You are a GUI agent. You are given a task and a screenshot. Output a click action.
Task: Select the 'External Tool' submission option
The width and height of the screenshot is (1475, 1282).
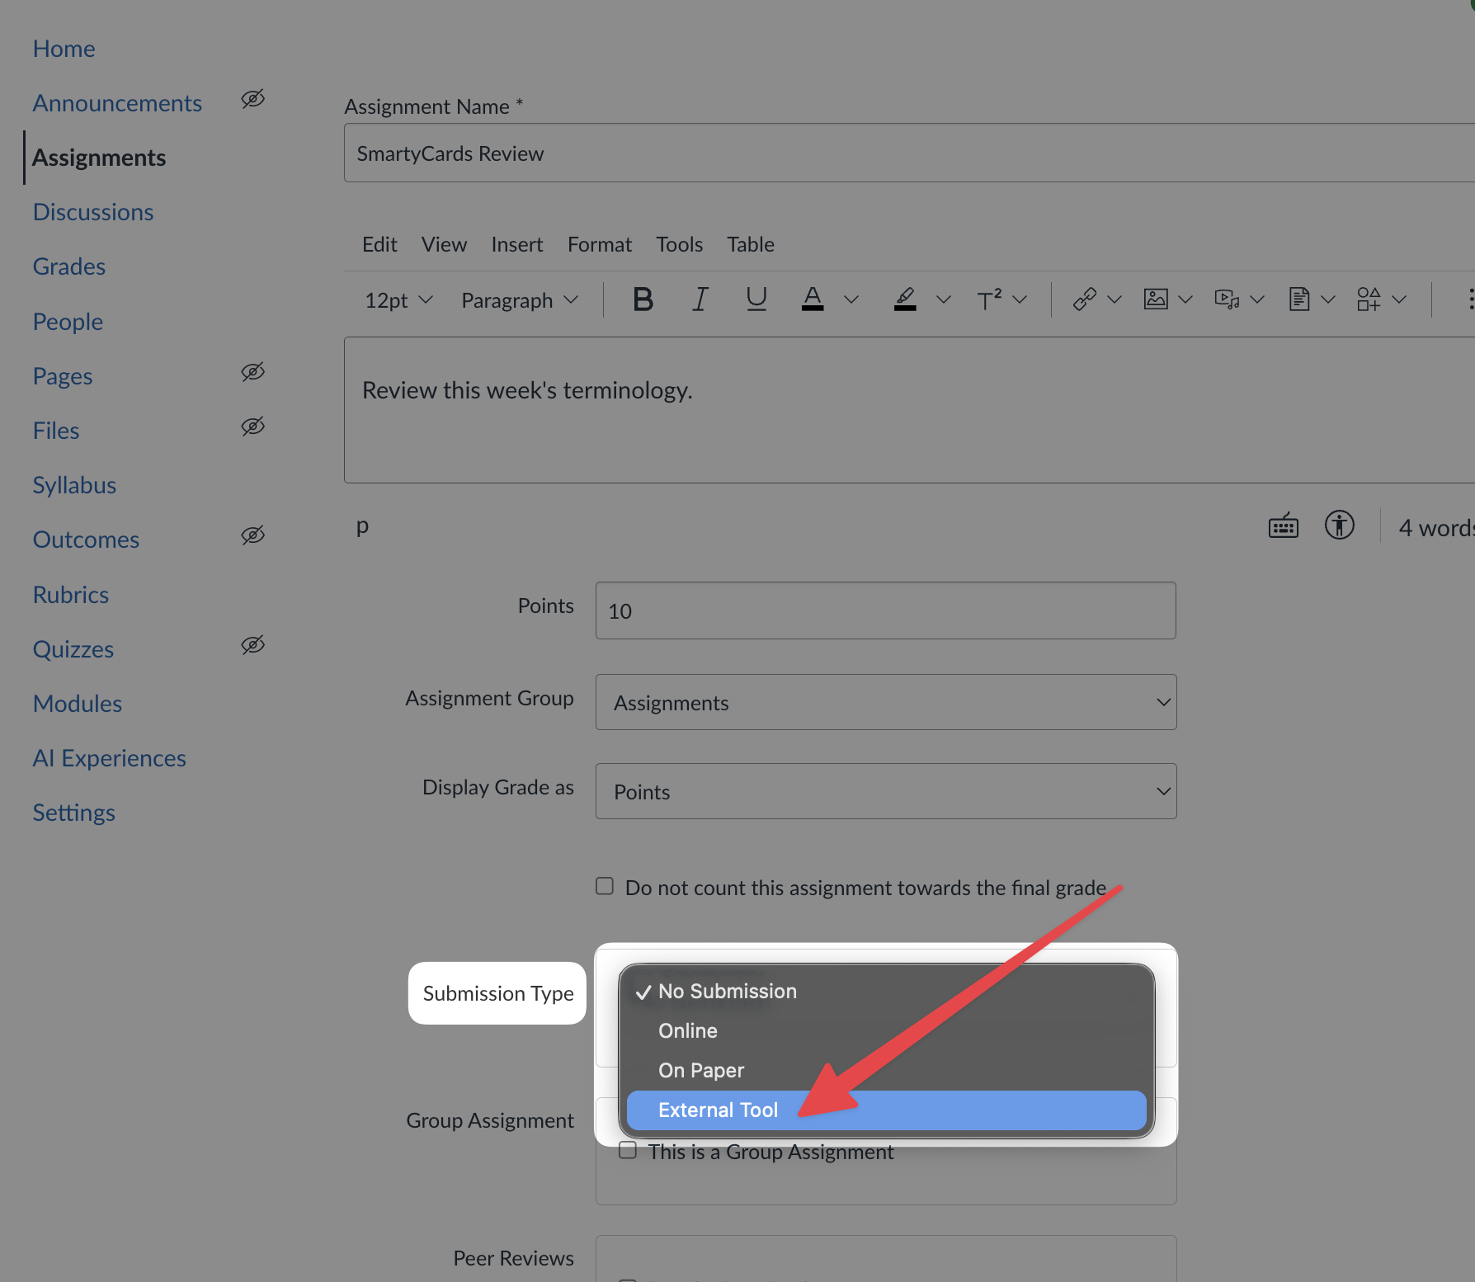[886, 1110]
